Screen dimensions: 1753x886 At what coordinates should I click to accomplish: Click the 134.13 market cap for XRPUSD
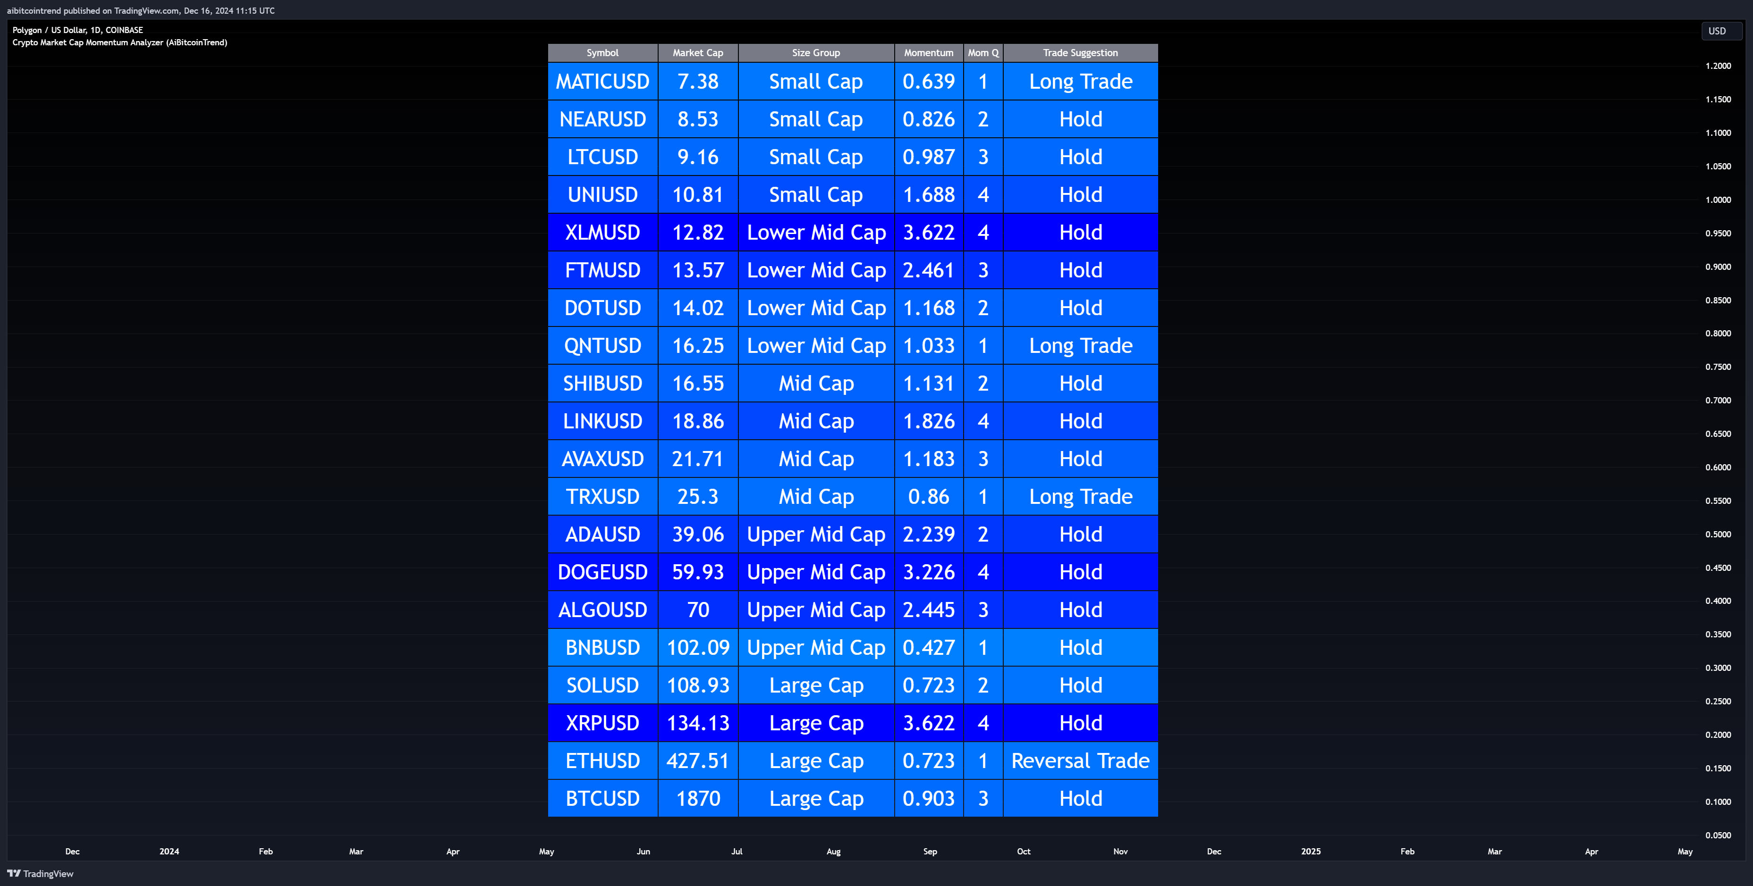click(x=697, y=723)
